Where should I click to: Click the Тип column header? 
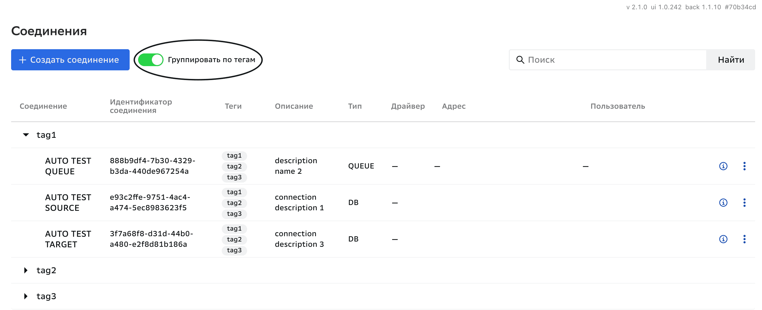pyautogui.click(x=355, y=106)
